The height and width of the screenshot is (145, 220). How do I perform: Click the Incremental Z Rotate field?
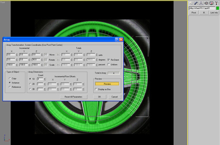tap(36, 60)
